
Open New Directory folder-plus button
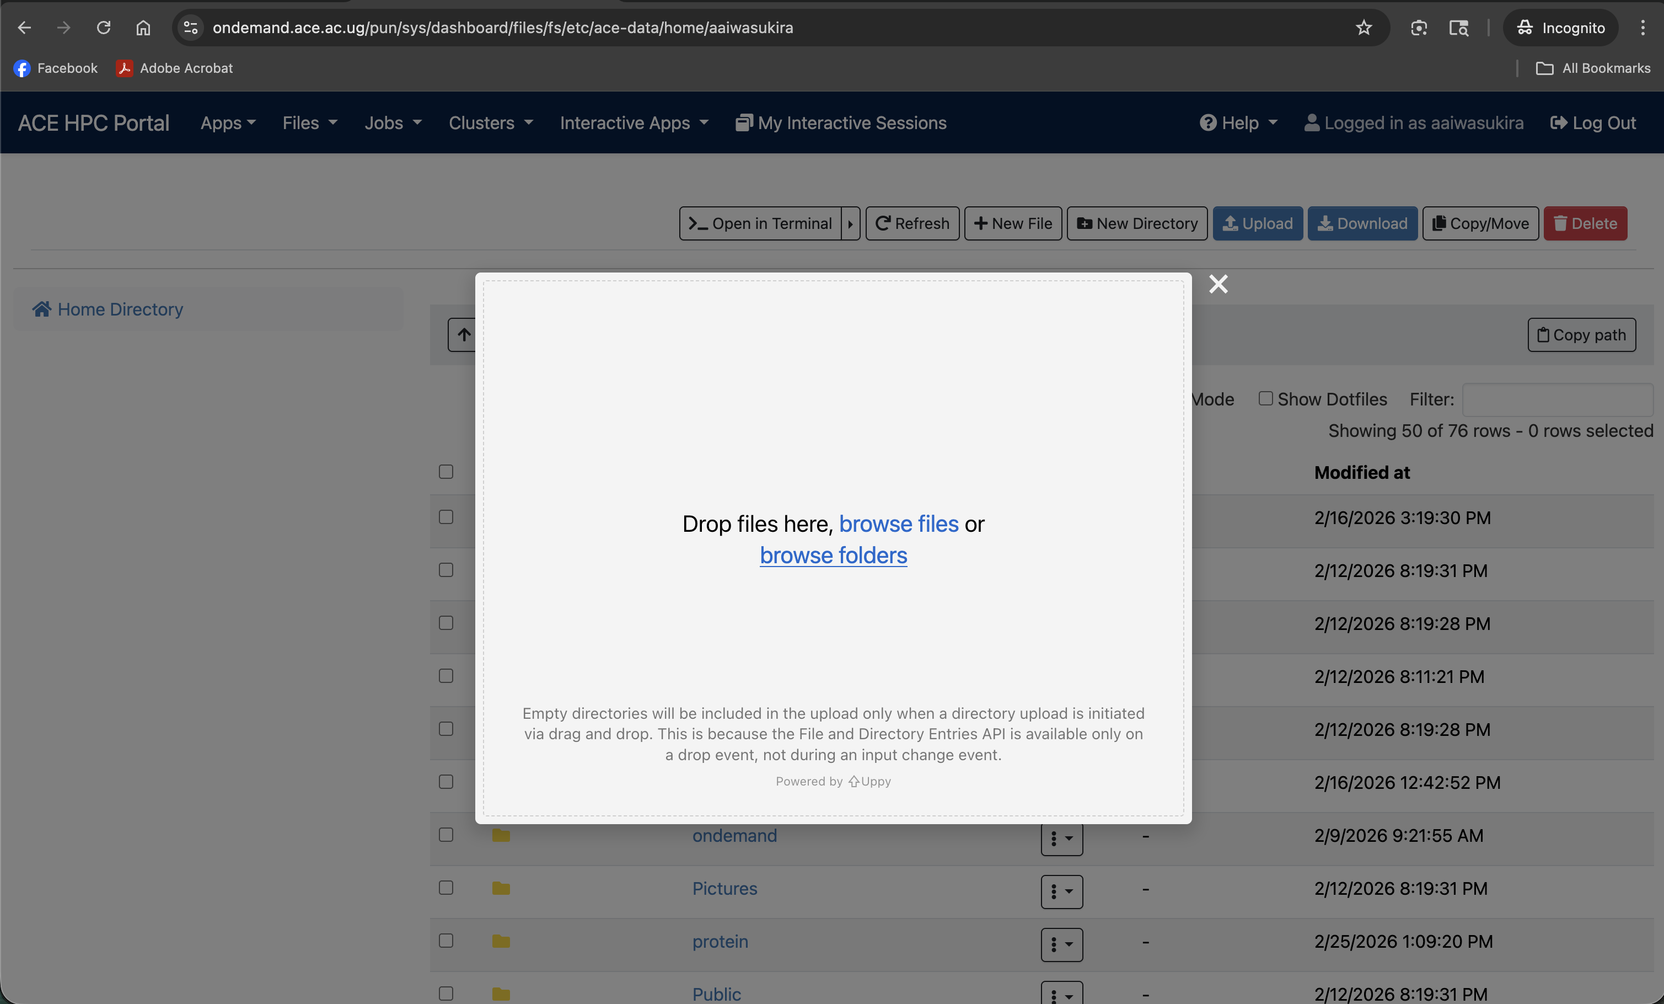tap(1136, 223)
